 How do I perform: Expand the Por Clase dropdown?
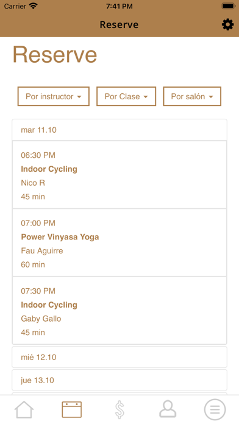pyautogui.click(x=126, y=96)
